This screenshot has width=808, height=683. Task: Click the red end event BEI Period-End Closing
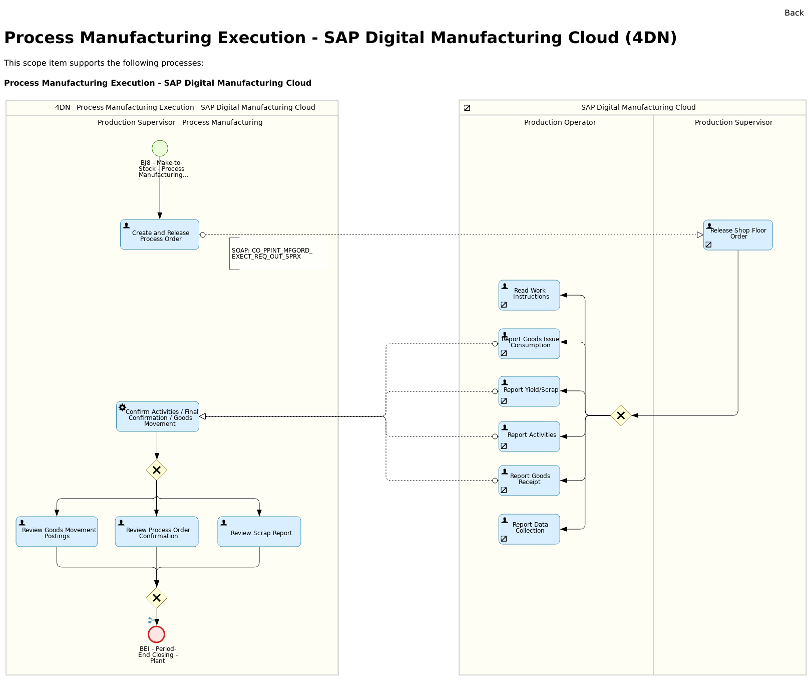point(157,634)
